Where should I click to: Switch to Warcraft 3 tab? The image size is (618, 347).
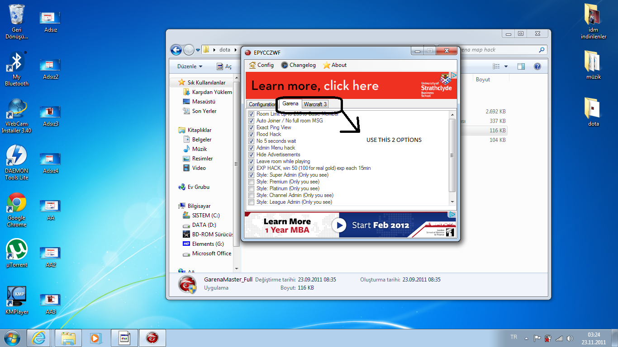point(315,104)
